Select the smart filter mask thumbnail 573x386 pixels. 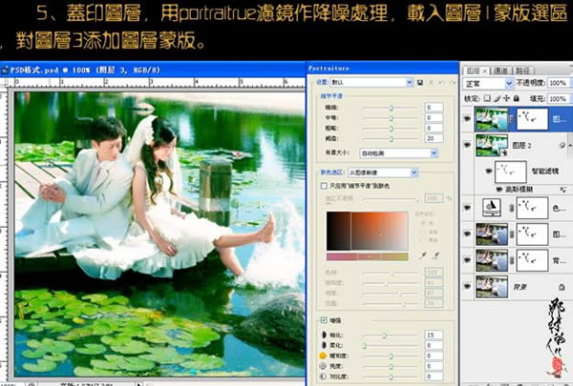(x=511, y=172)
